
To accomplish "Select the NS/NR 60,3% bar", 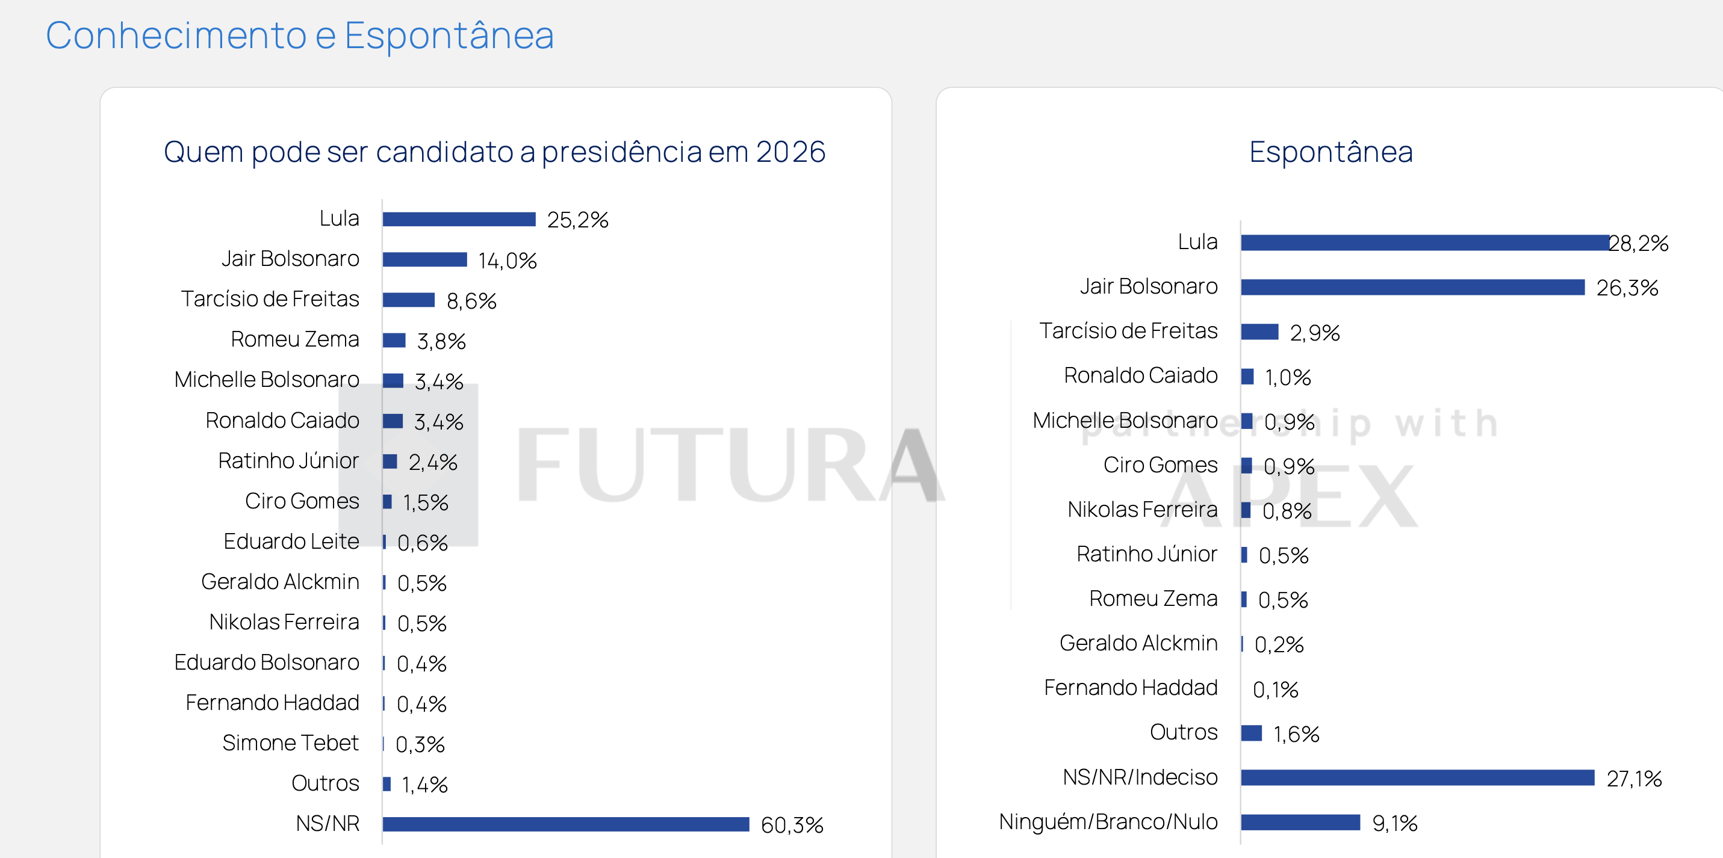I will coord(565,824).
